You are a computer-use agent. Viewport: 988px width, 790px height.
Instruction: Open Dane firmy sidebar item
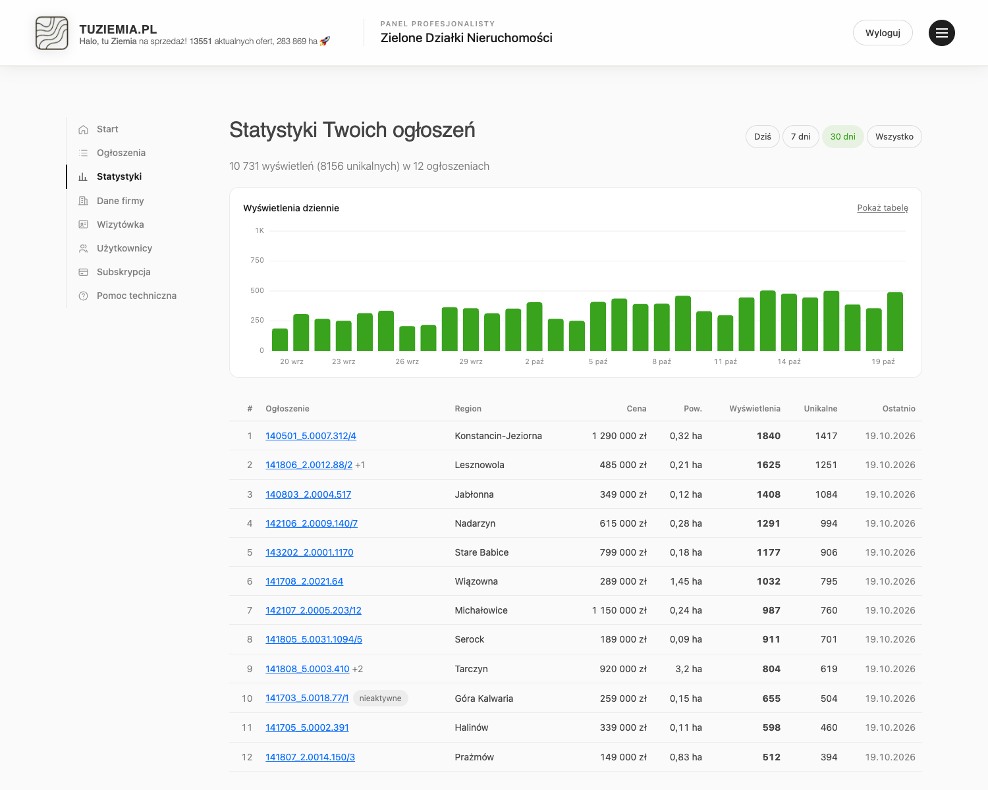point(120,201)
